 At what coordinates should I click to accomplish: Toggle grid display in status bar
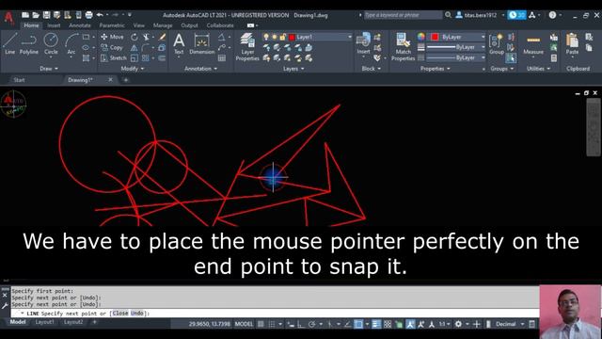(x=261, y=324)
